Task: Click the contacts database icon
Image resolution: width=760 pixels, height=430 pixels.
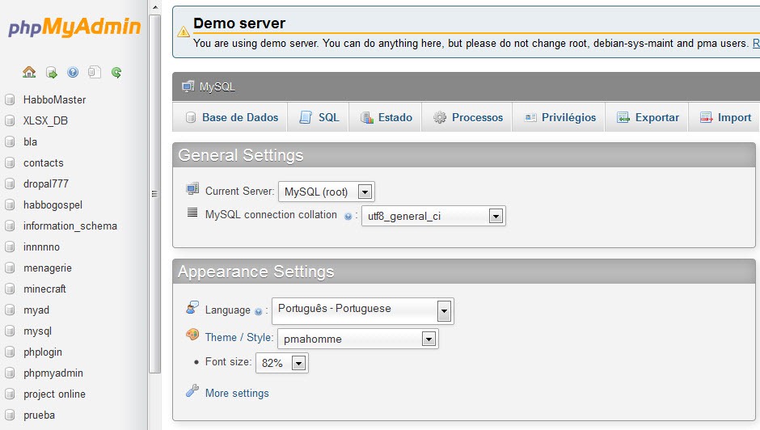Action: [10, 163]
